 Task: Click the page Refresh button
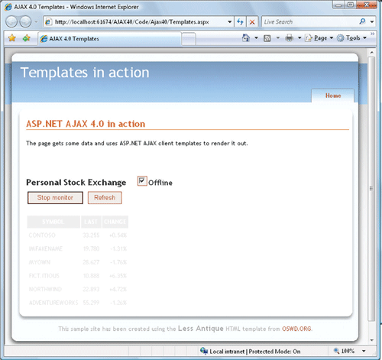tap(105, 198)
